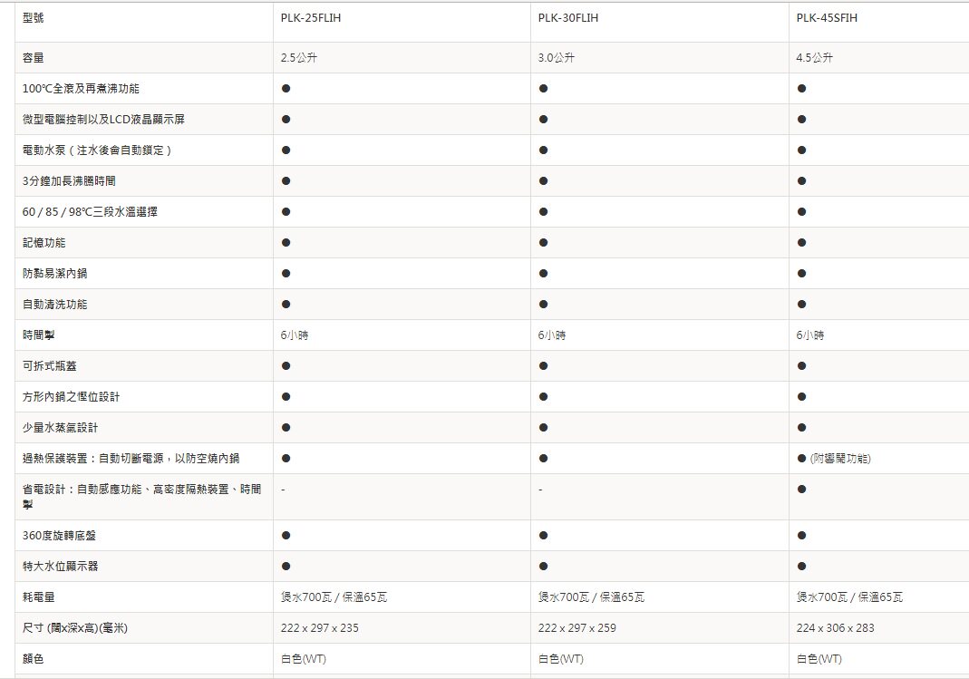Viewport: 969px width, 679px height.
Task: Click 224 x 306 x 283 dimensions cell
Action: tap(835, 627)
